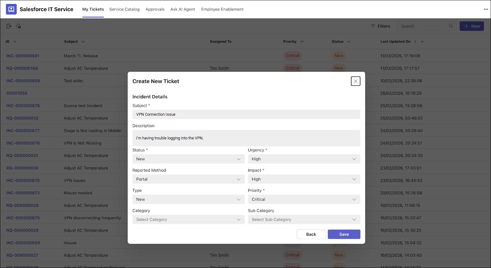Click the Subject input field
This screenshot has width=491, height=268.
click(246, 114)
